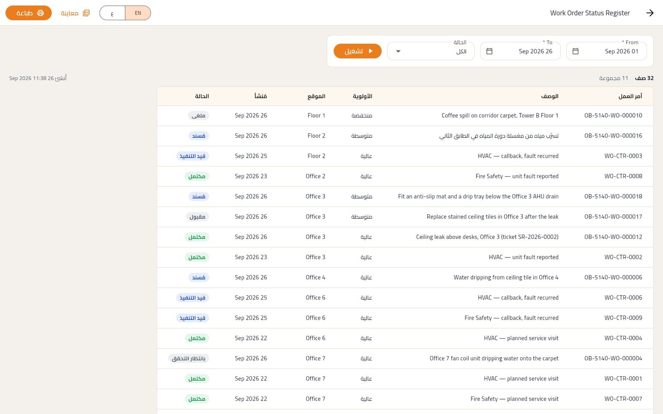Sort by the مُنشأ column header
This screenshot has width=663, height=414.
click(261, 96)
